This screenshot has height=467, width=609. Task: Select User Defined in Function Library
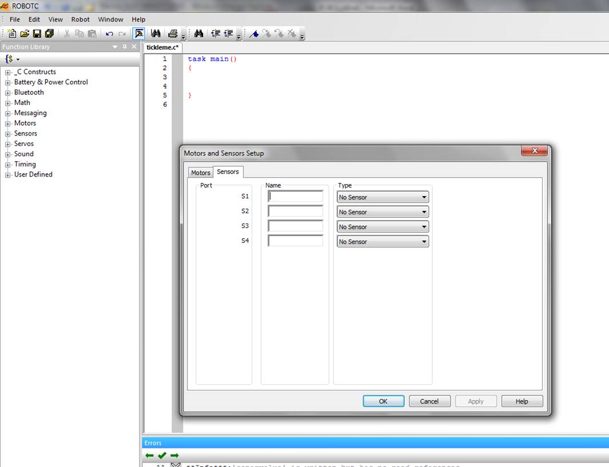click(x=33, y=175)
